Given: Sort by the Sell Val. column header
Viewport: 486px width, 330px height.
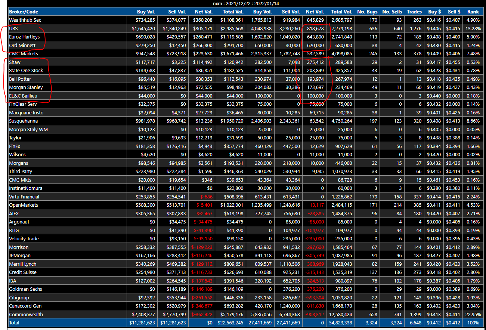Looking at the screenshot, I should (177, 12).
